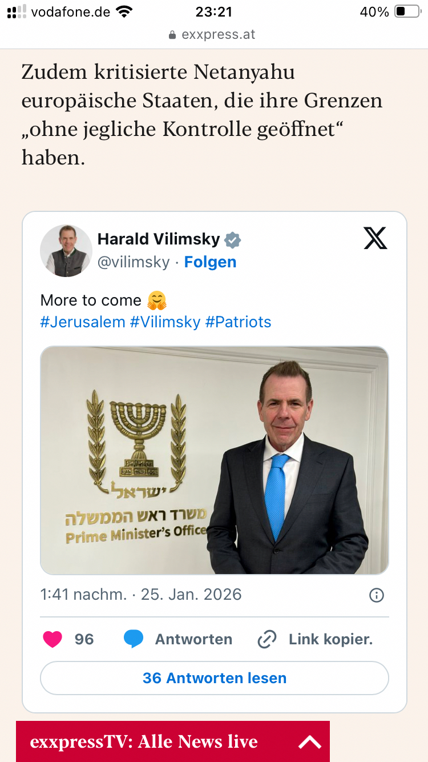The image size is (428, 762).
Task: Tap the Antworten reply label
Action: (x=193, y=639)
